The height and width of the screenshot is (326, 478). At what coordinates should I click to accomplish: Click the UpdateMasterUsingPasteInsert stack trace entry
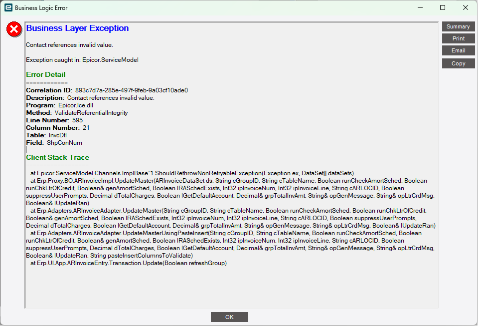(230, 245)
